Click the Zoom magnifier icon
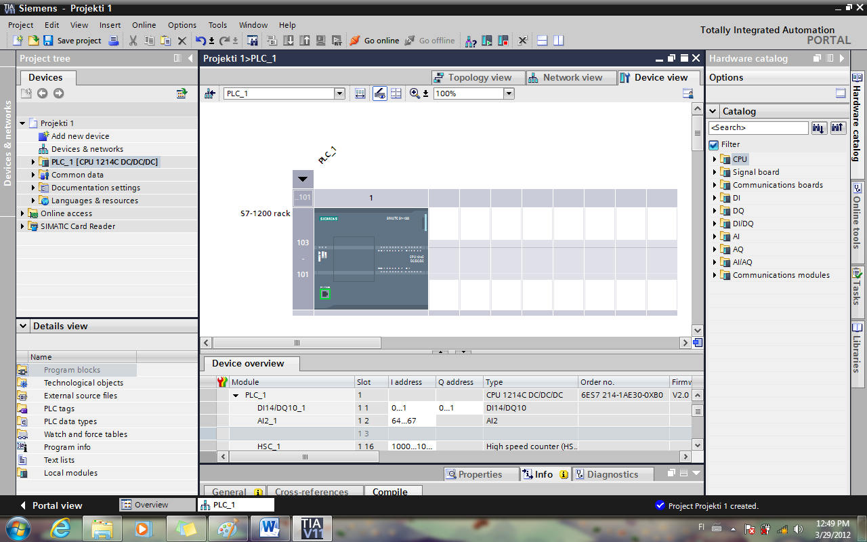This screenshot has width=867, height=542. (x=415, y=93)
